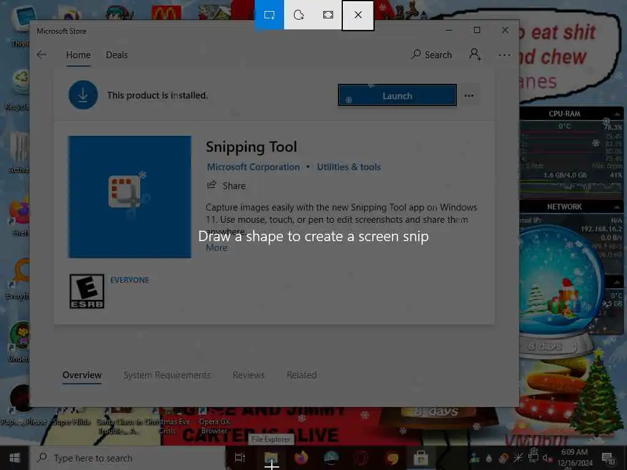Image resolution: width=627 pixels, height=470 pixels.
Task: Click the ESRB rating badge
Action: (87, 291)
